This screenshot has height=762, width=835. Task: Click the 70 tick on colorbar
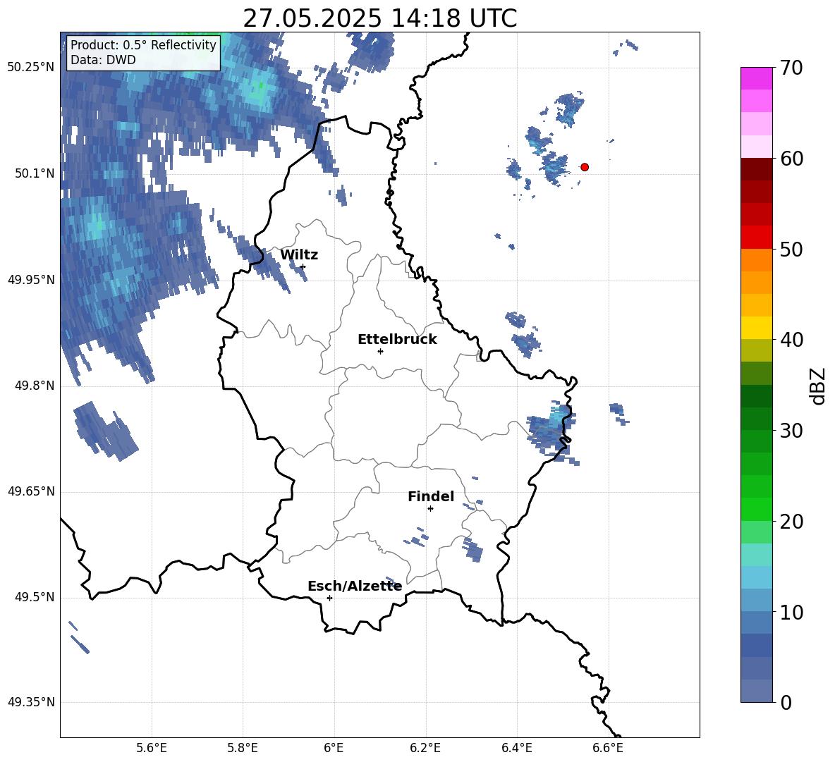coord(791,68)
